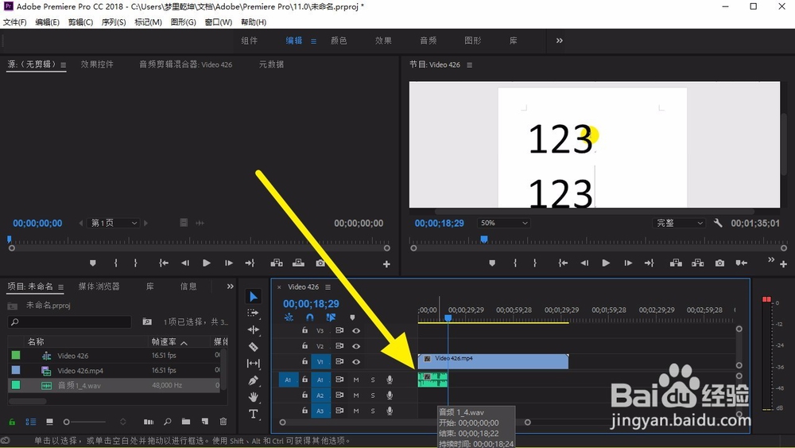Screen dimensions: 795x448
Task: Select the Razor tool
Action: (x=254, y=347)
